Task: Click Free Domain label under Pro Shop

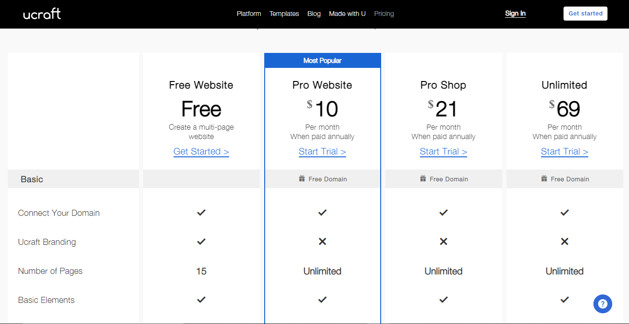Action: [x=449, y=179]
